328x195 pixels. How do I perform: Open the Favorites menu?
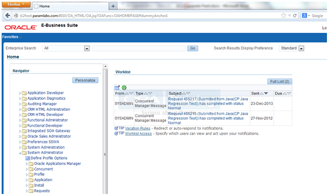coord(12,37)
